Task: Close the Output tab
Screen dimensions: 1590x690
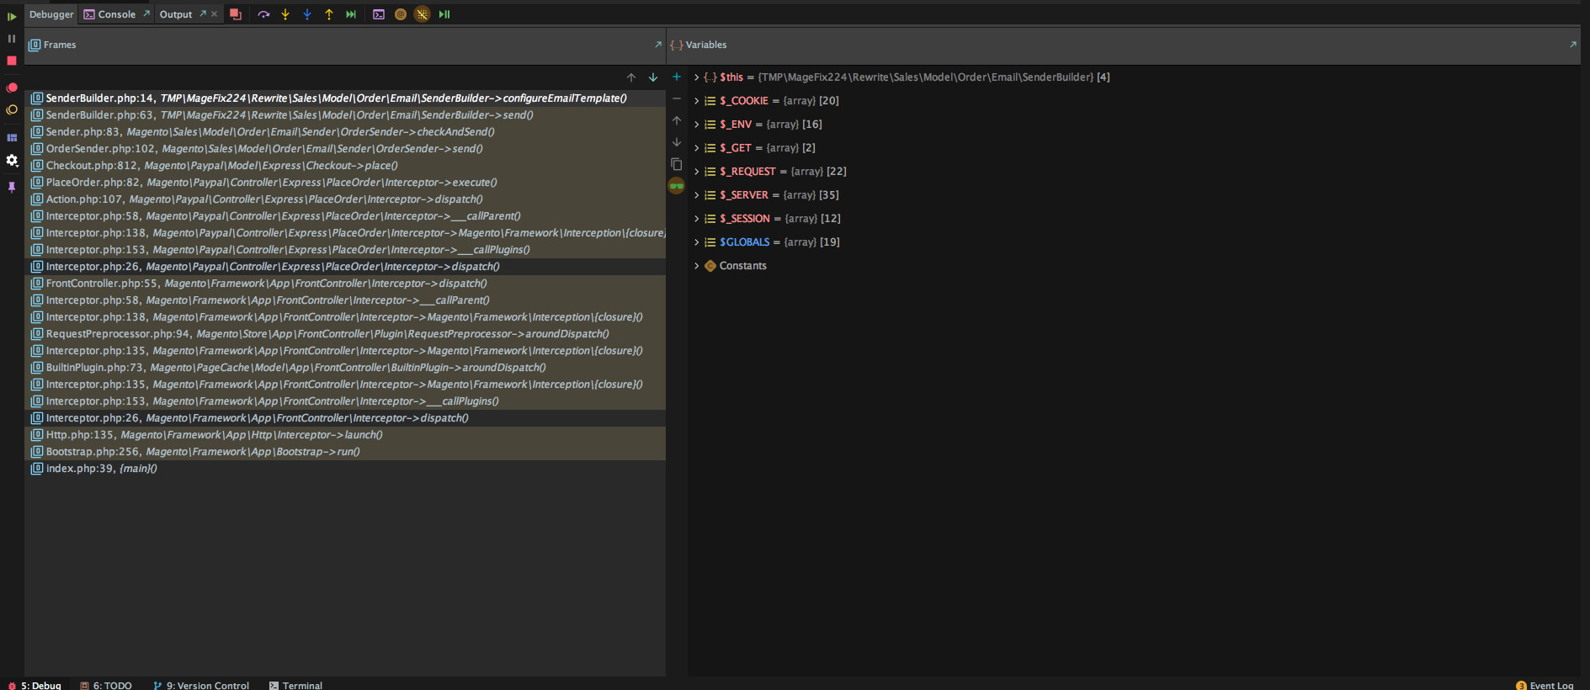Action: (x=215, y=13)
